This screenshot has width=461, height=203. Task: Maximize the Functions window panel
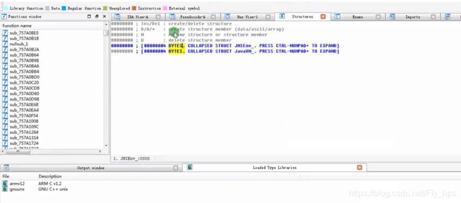[x=89, y=17]
